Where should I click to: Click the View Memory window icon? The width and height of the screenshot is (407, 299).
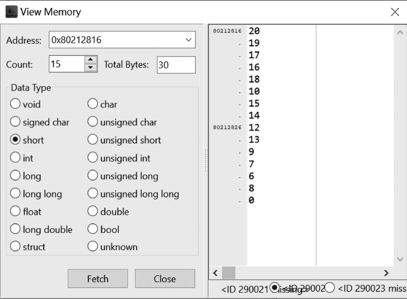click(12, 12)
